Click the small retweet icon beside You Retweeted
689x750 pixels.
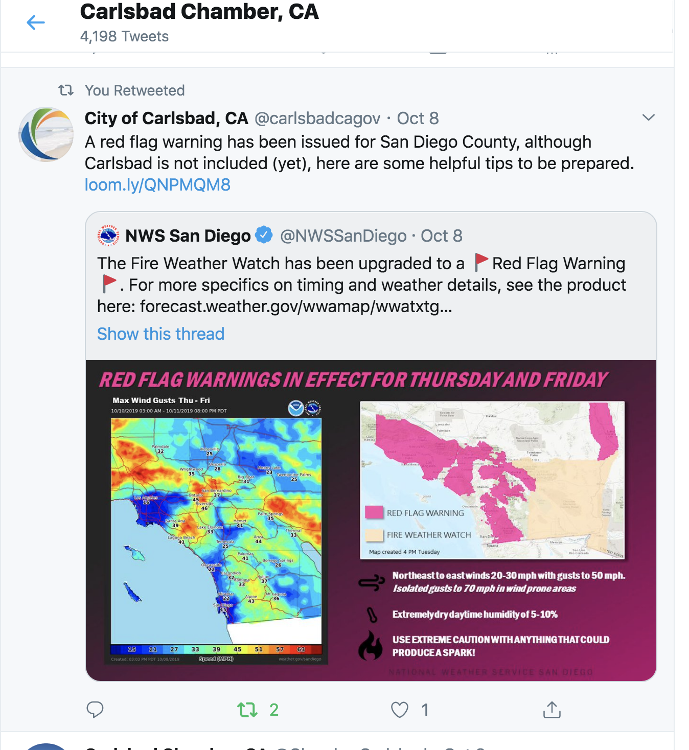66,90
